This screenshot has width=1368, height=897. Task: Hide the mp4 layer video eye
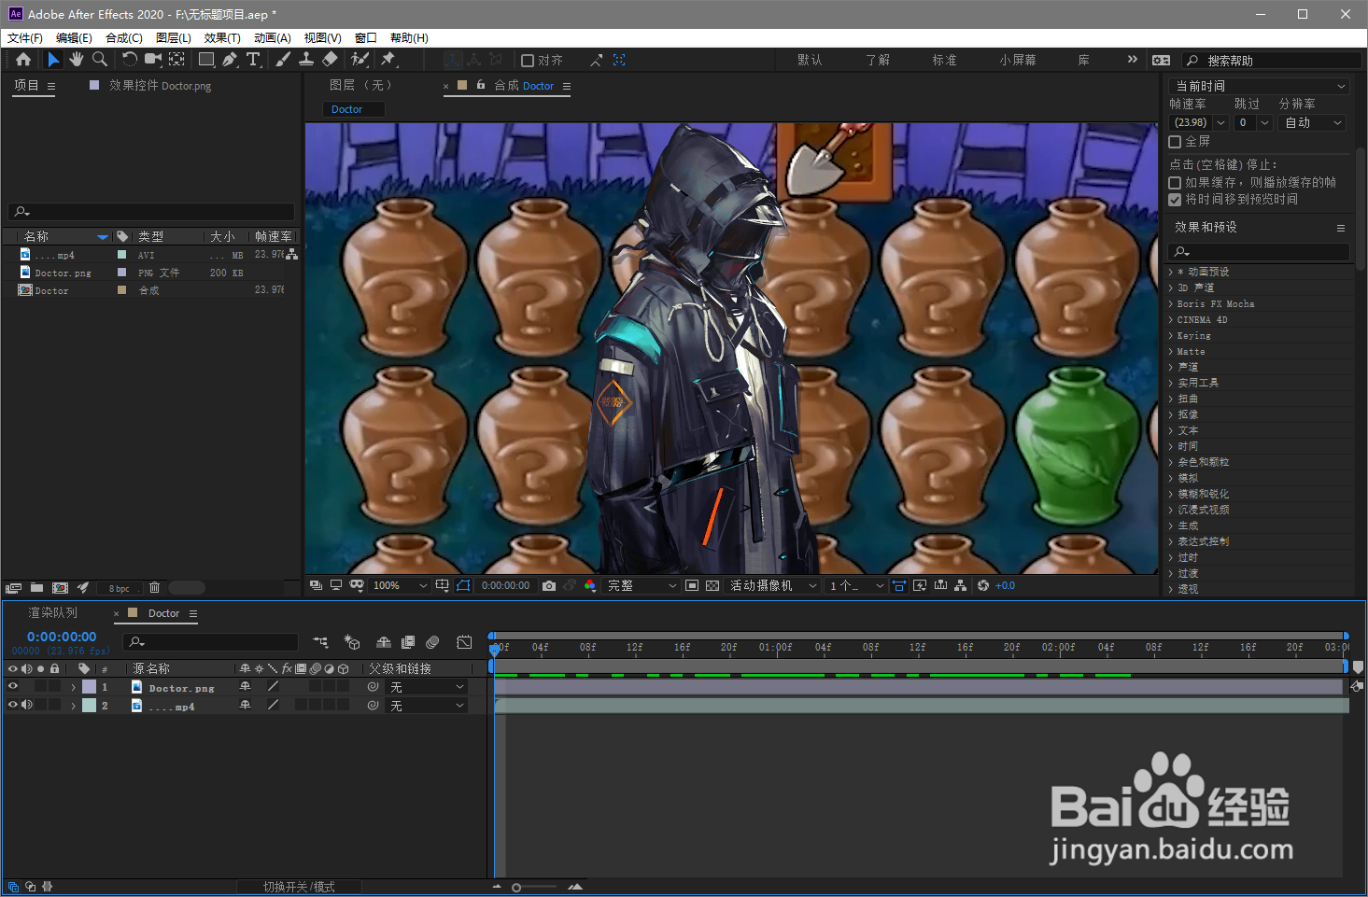point(13,705)
